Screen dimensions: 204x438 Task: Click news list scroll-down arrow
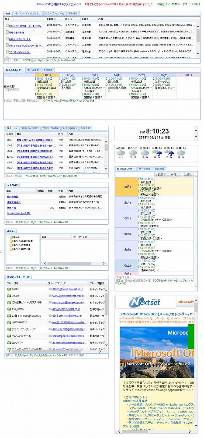(198, 53)
